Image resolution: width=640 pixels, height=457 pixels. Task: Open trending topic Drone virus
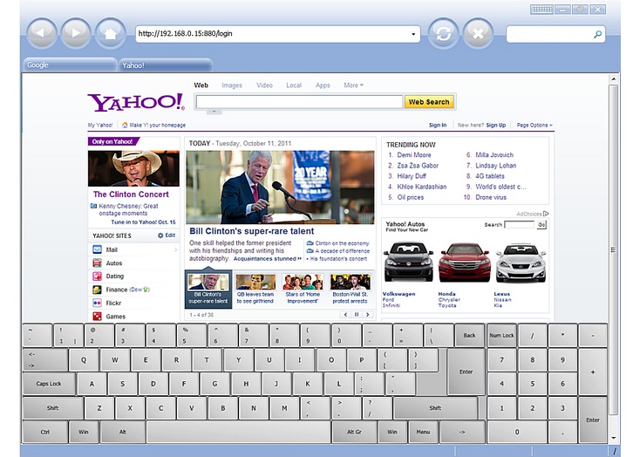pos(491,197)
